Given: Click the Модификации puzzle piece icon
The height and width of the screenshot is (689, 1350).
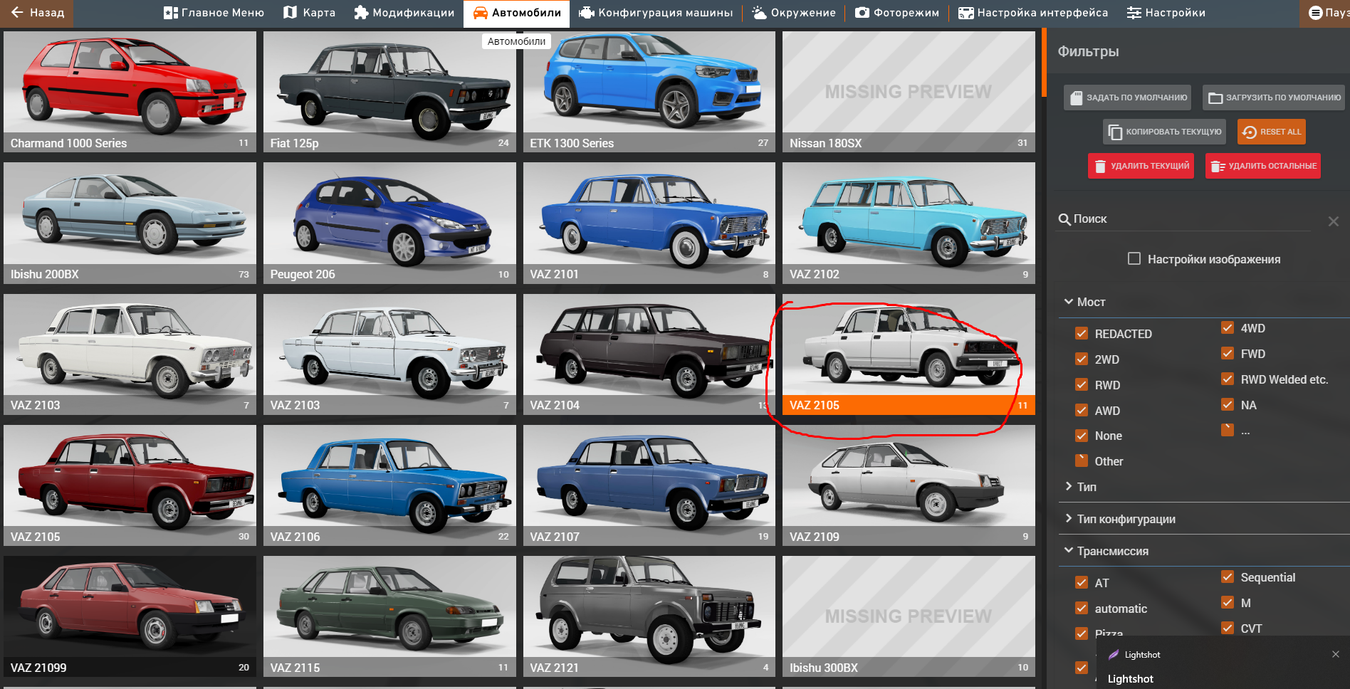Looking at the screenshot, I should [361, 13].
